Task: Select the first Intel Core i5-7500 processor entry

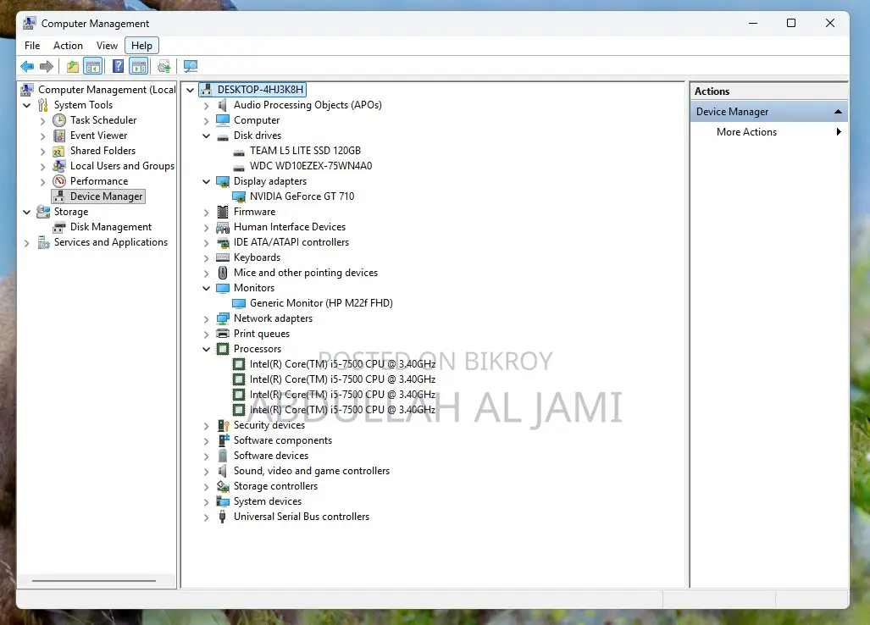Action: coord(342,364)
